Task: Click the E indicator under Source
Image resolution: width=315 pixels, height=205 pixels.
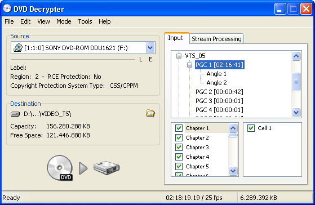Action: pos(150,59)
